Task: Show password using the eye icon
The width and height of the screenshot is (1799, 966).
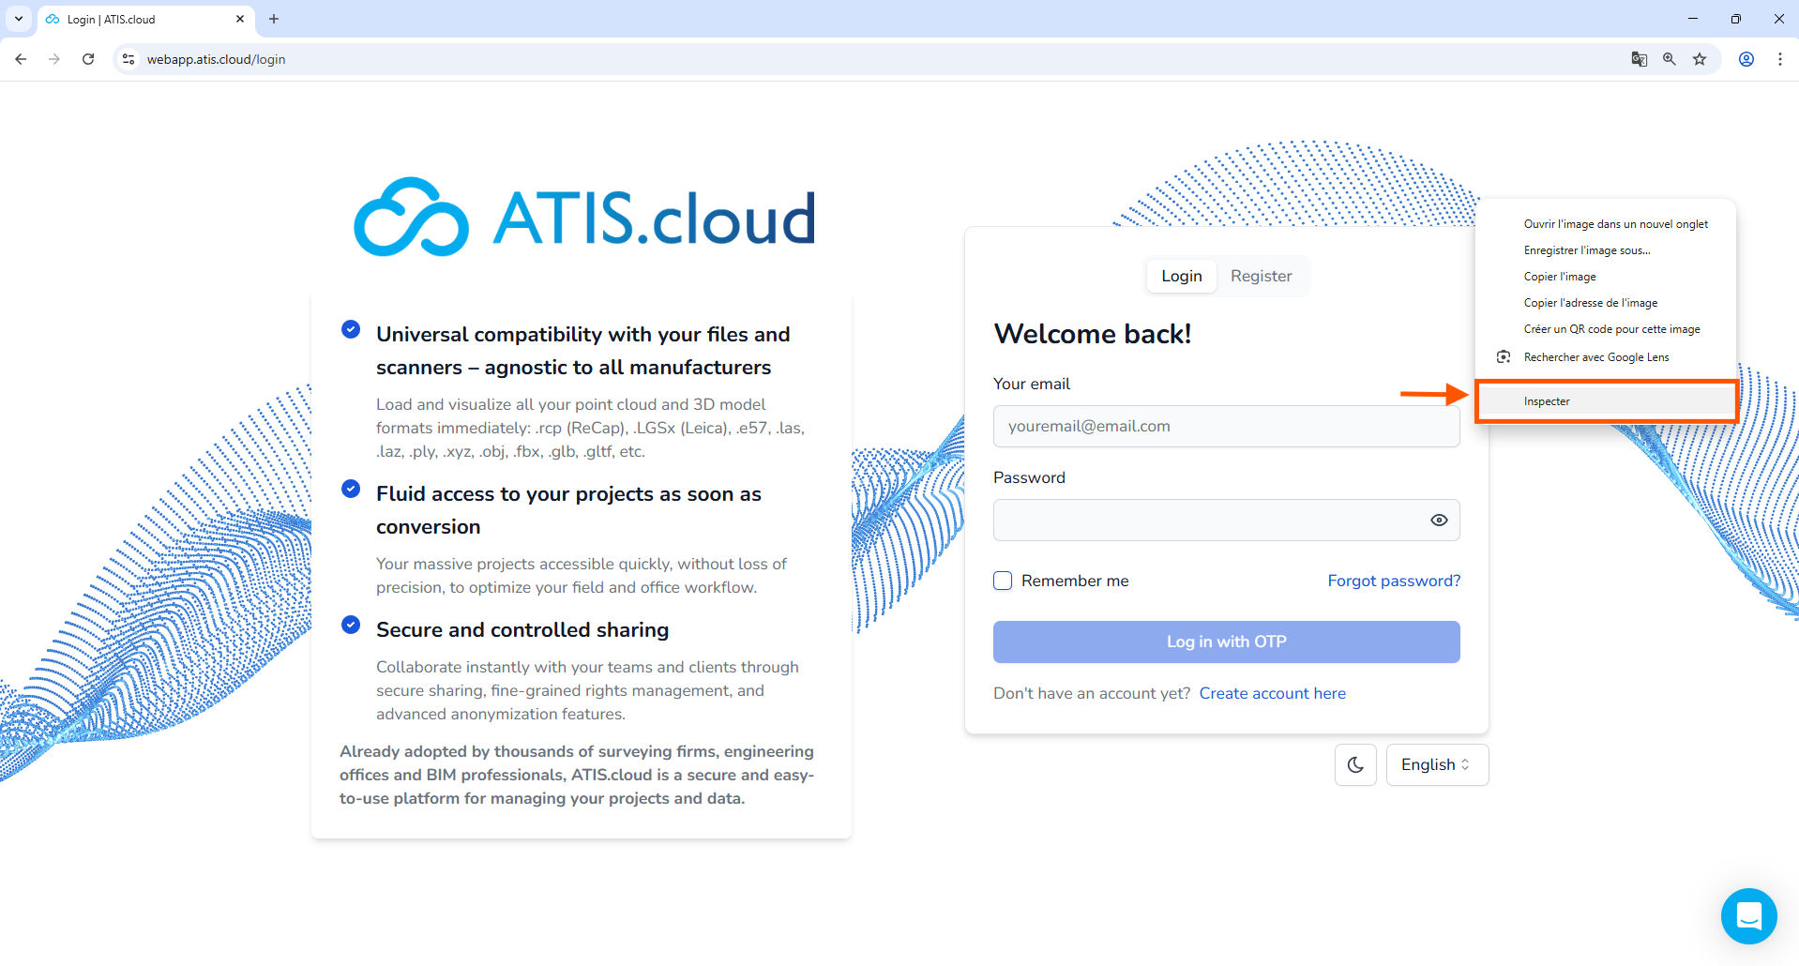Action: coord(1438,520)
